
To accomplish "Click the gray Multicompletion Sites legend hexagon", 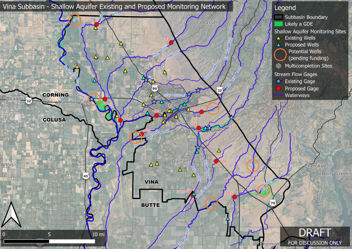I will pos(278,66).
